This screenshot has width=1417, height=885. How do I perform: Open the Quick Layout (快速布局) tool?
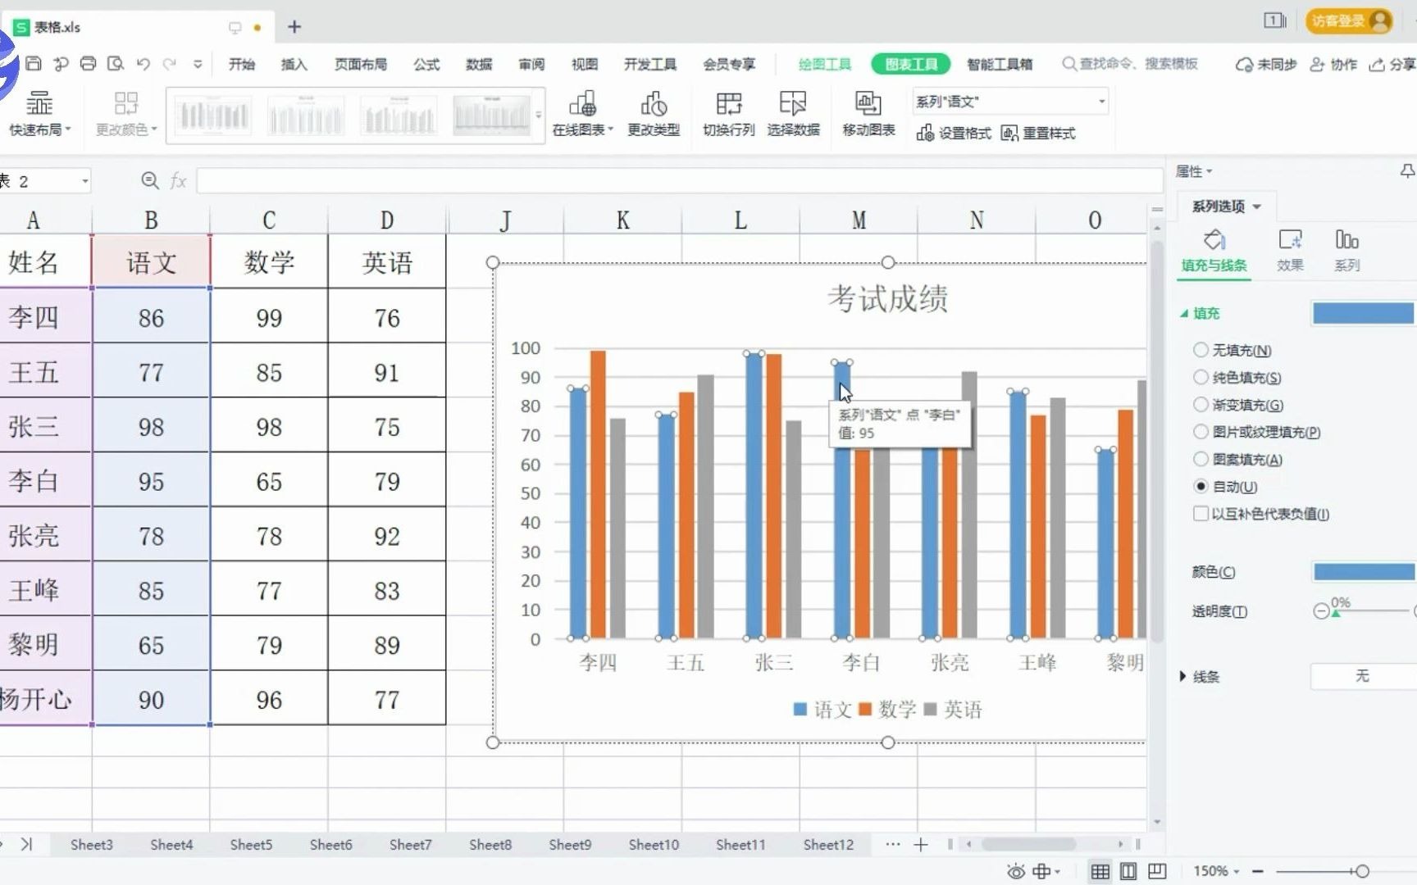[39, 113]
